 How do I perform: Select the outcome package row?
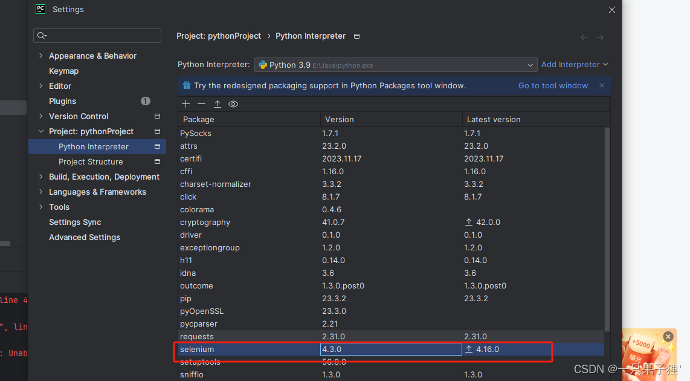(x=391, y=286)
